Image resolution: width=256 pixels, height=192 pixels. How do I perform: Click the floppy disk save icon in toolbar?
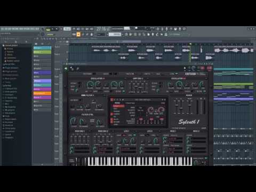click(x=175, y=29)
